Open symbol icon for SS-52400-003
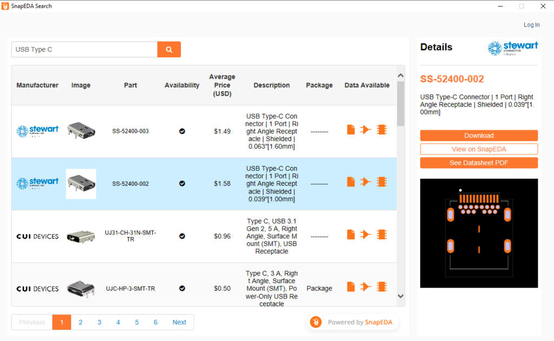 pyautogui.click(x=366, y=130)
